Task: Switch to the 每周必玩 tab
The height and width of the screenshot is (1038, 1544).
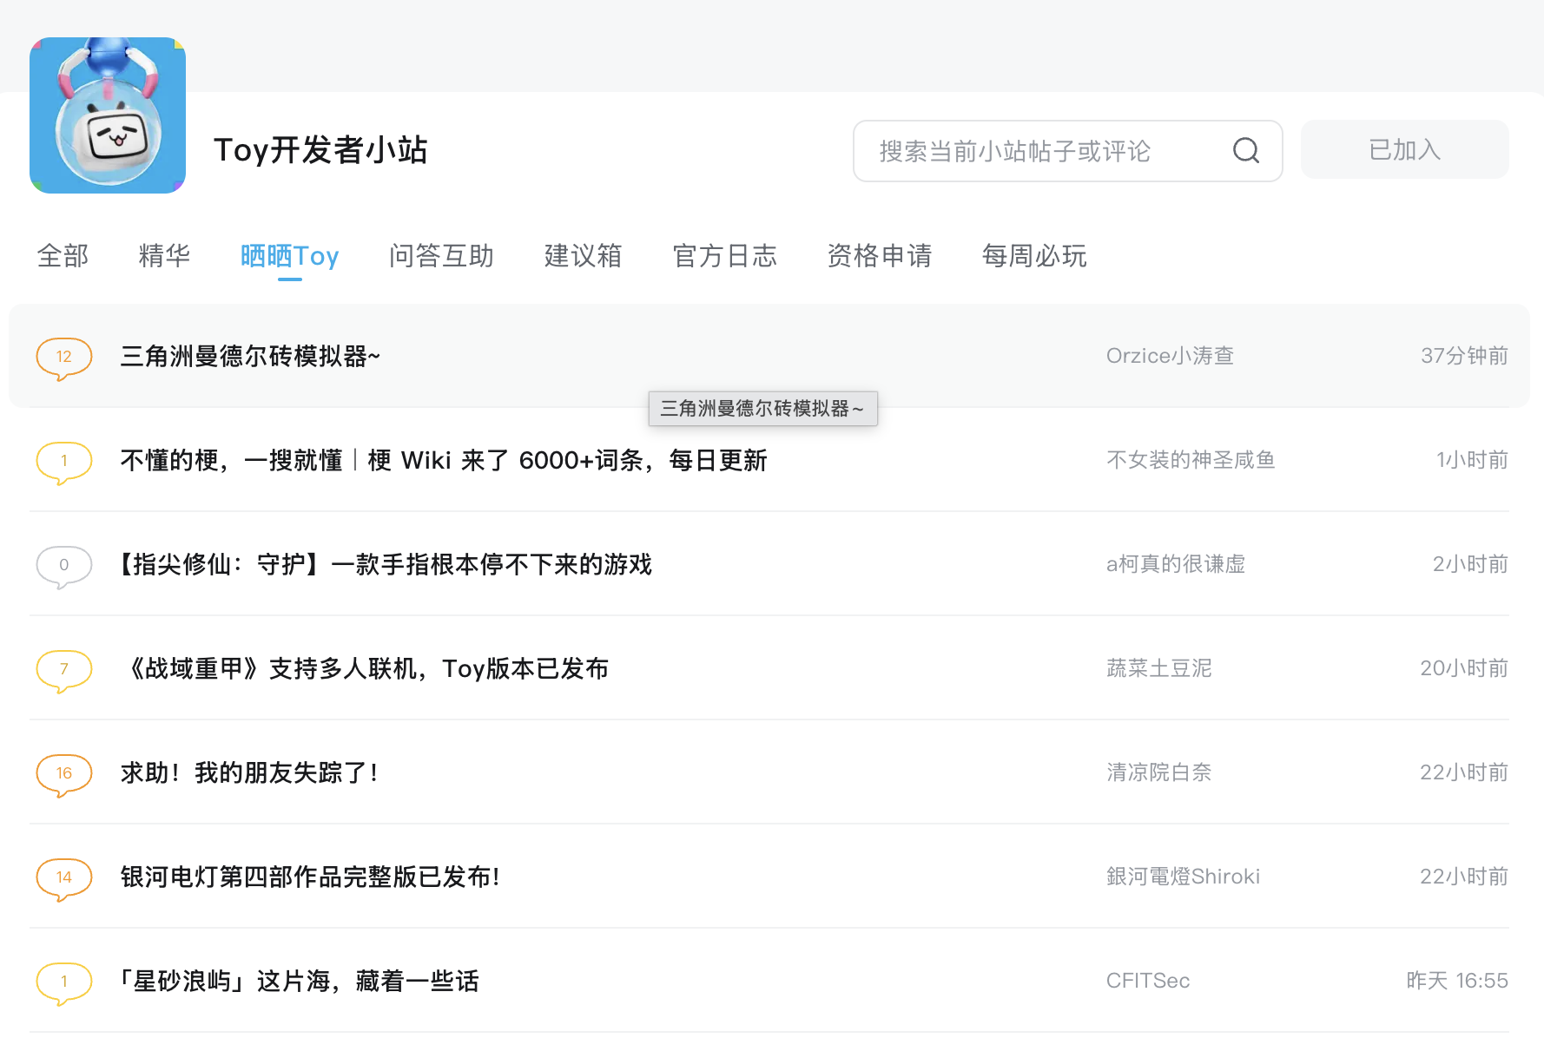Action: (x=1033, y=256)
